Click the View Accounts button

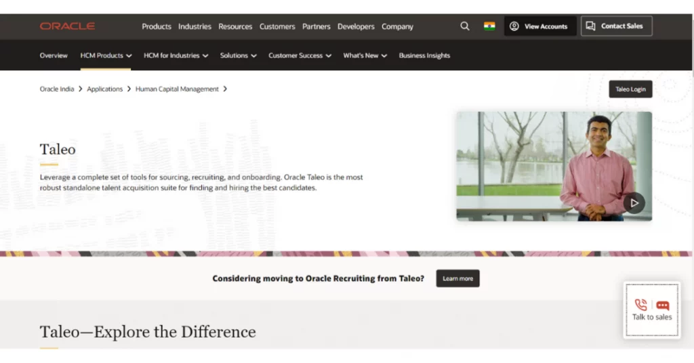point(539,26)
